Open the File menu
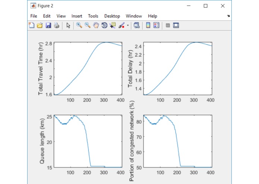This screenshot has width=259, height=184. coord(34,16)
